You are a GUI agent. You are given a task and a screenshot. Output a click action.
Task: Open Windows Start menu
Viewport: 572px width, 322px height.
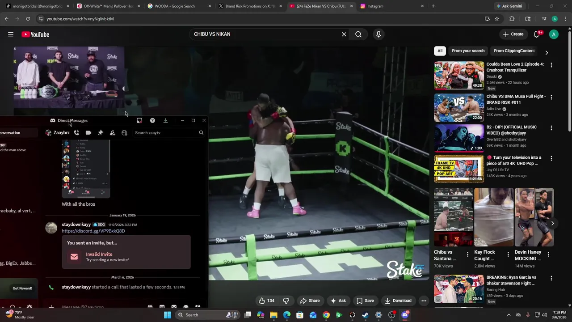pos(168,315)
